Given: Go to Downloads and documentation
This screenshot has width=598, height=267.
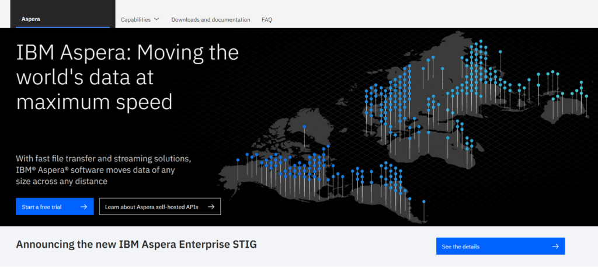Looking at the screenshot, I should click(x=210, y=19).
